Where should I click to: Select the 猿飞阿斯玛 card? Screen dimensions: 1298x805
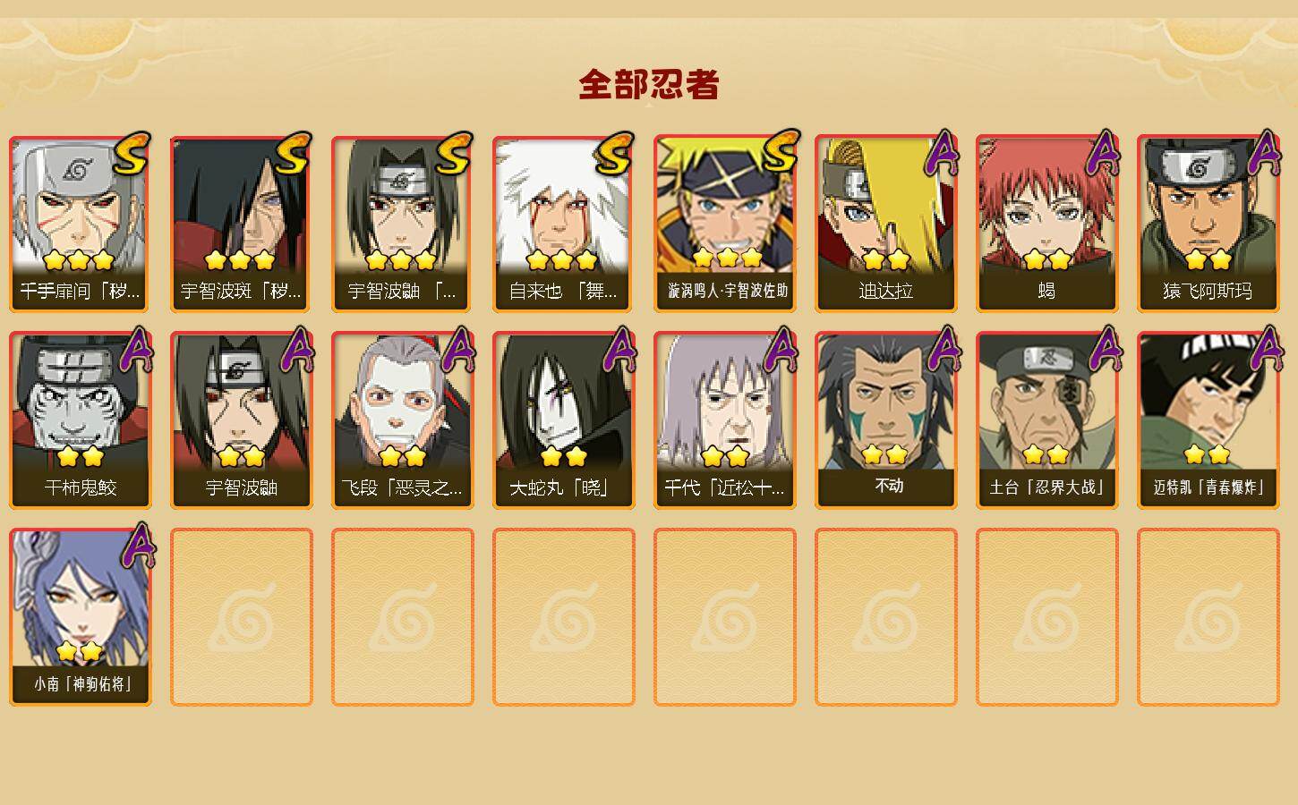pyautogui.click(x=1208, y=224)
